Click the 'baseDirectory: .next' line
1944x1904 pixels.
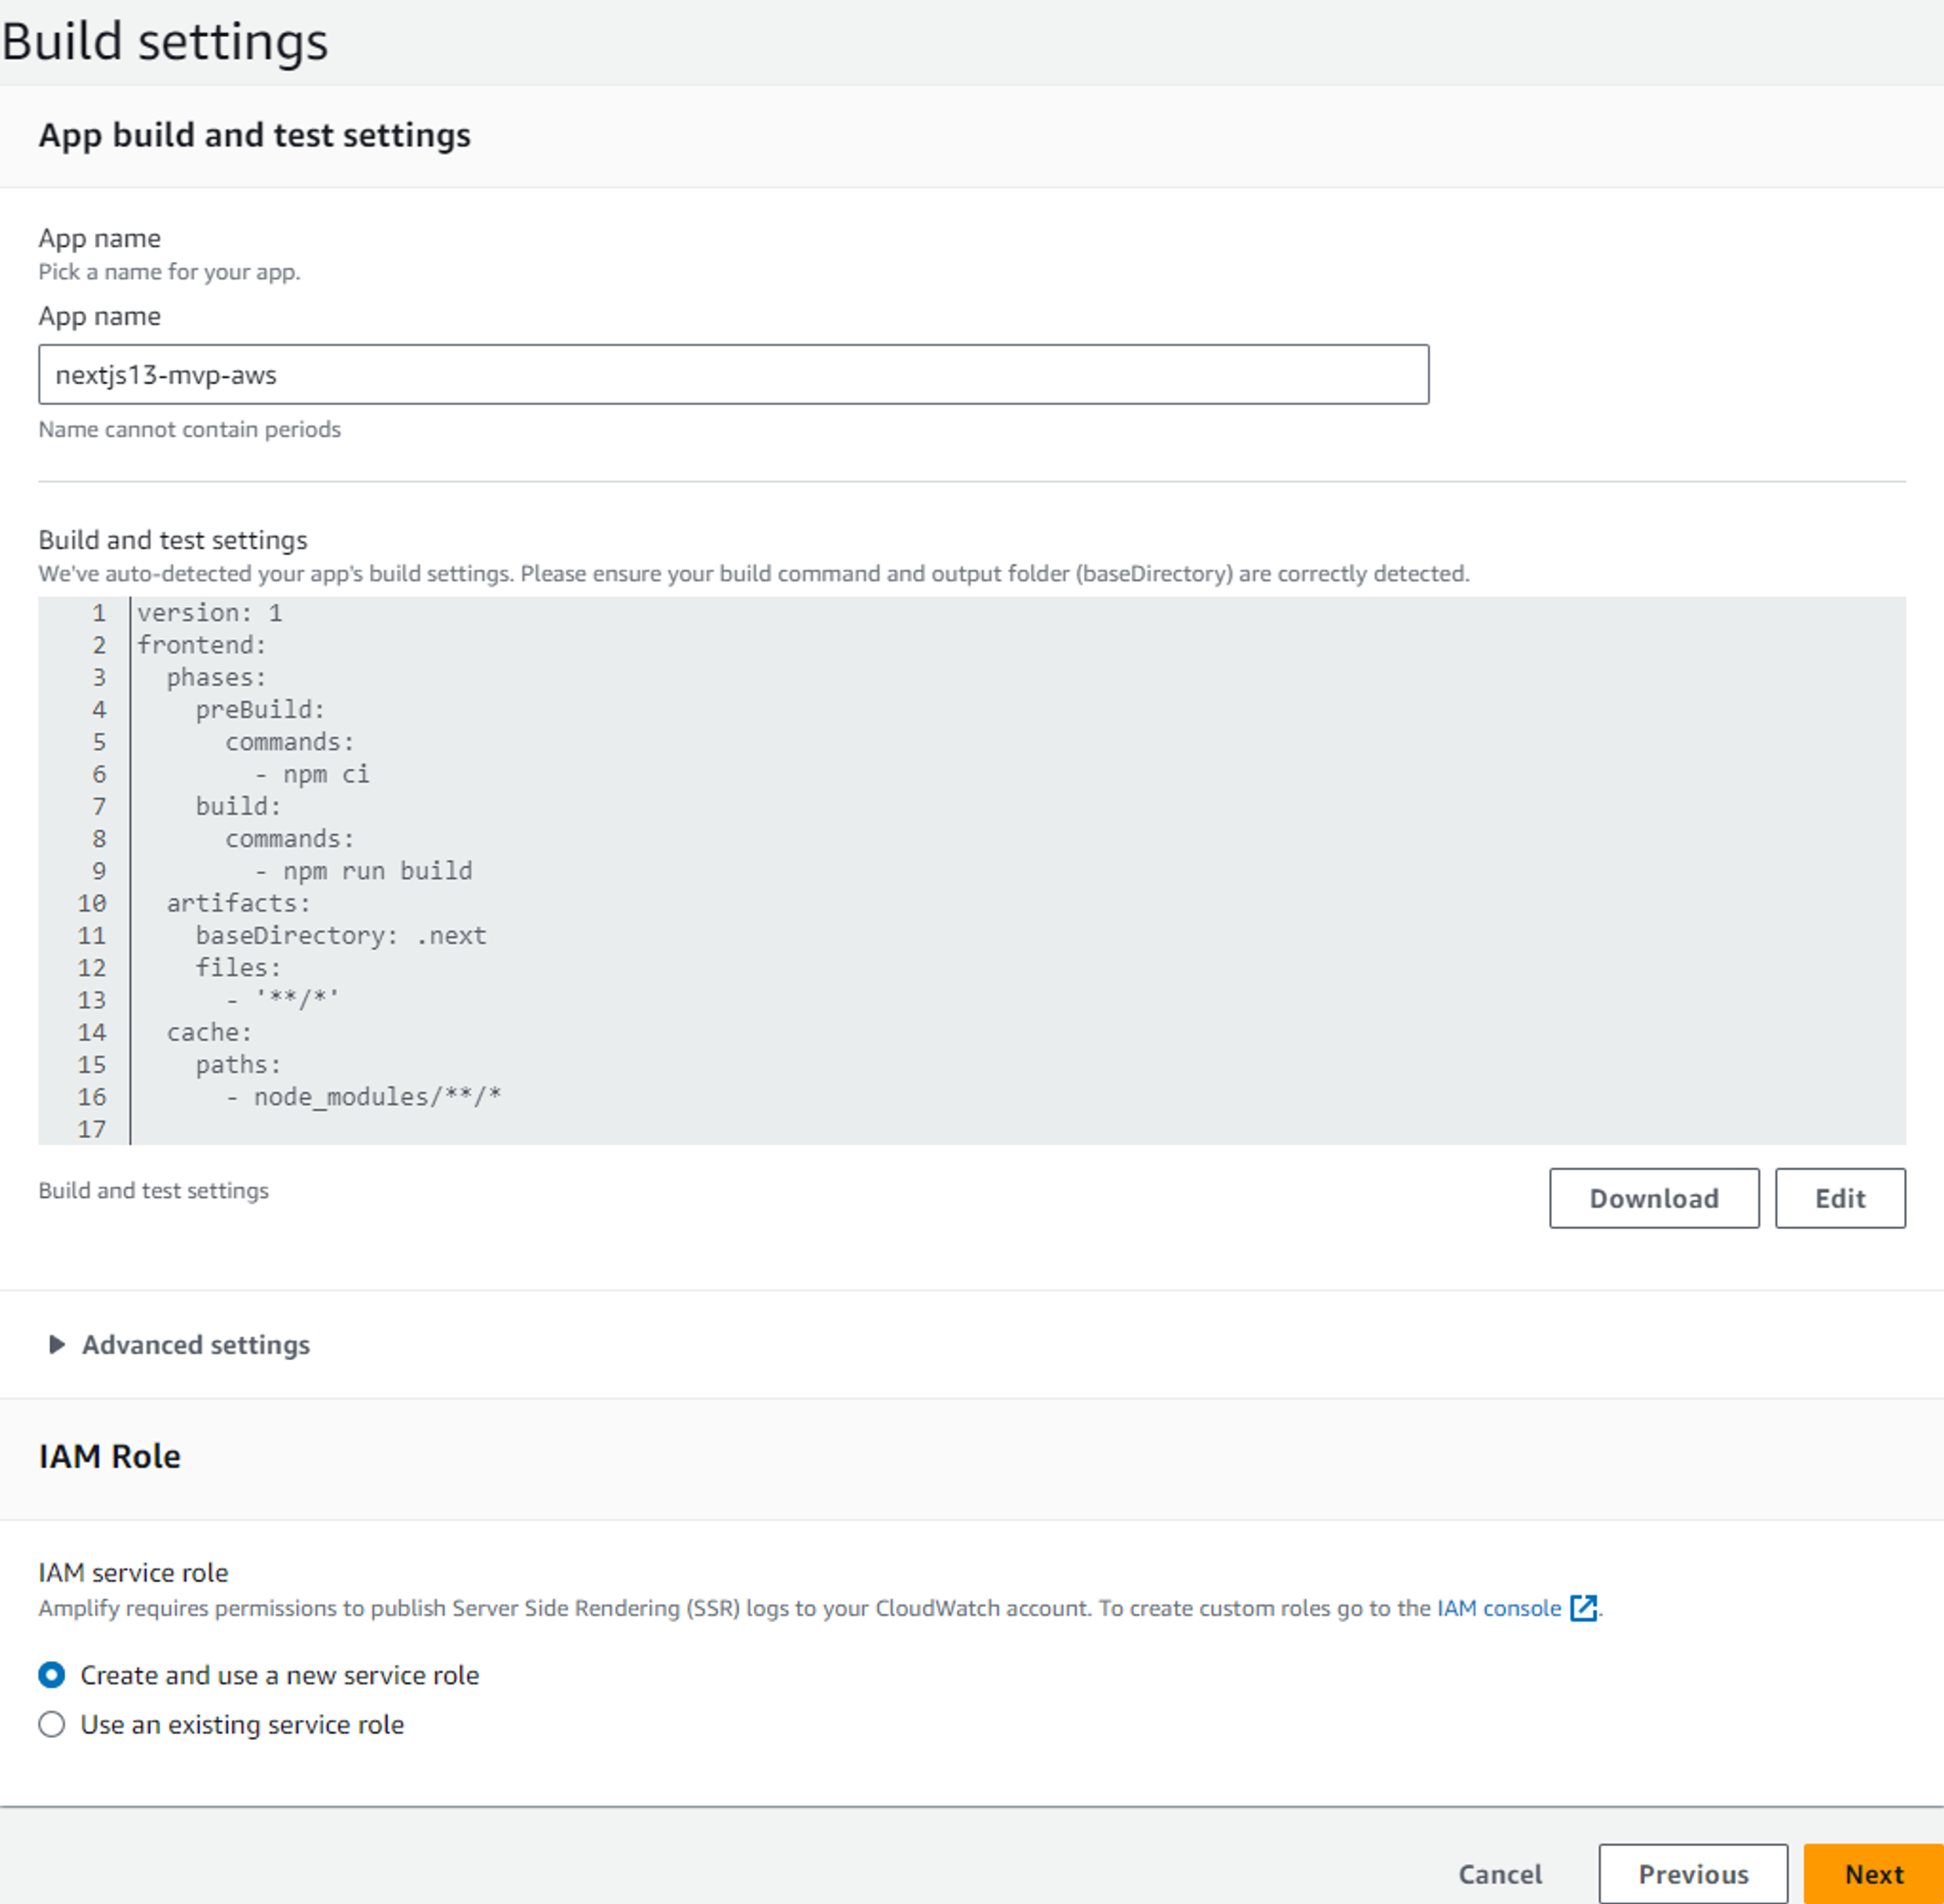340,936
